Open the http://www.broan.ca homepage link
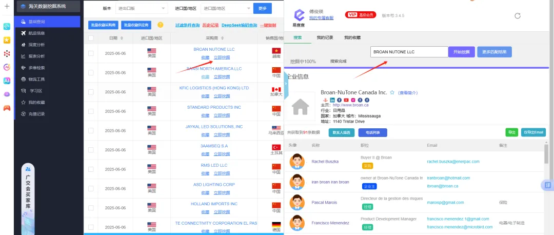 pos(351,105)
